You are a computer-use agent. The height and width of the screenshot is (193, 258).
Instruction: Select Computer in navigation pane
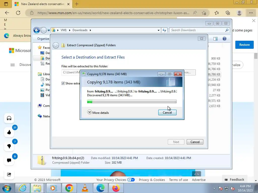point(44,106)
